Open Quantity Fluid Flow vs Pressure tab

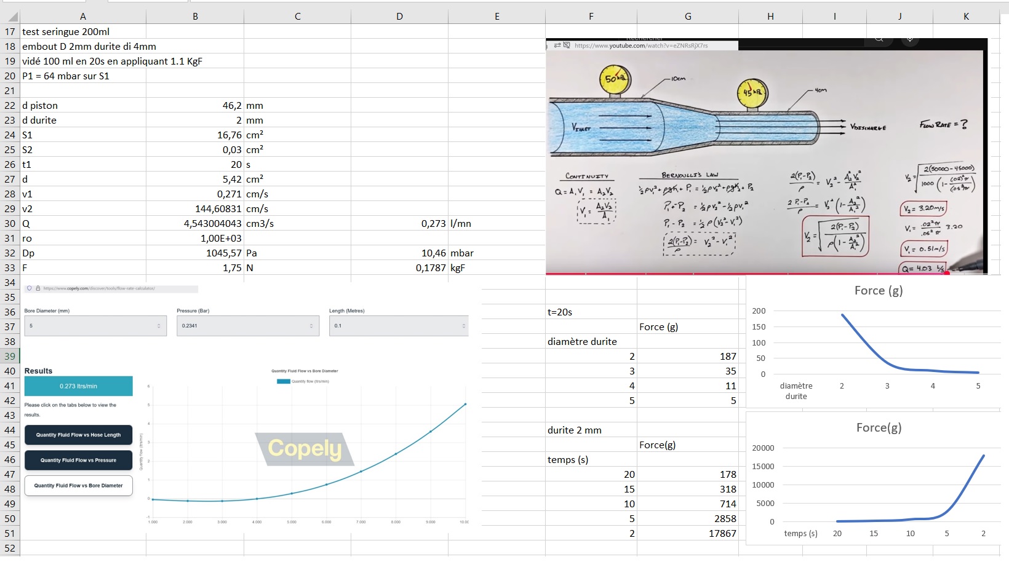78,460
